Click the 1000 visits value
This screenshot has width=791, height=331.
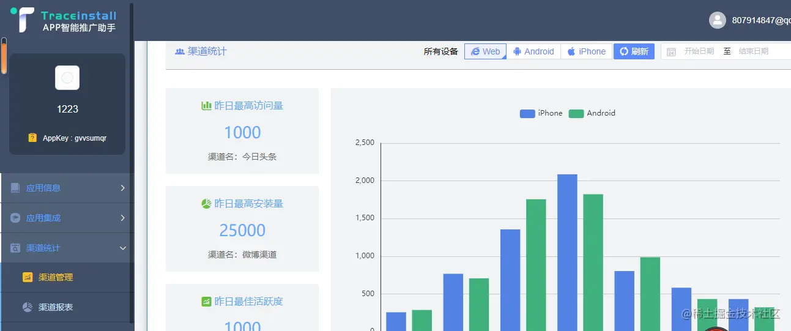(x=242, y=132)
